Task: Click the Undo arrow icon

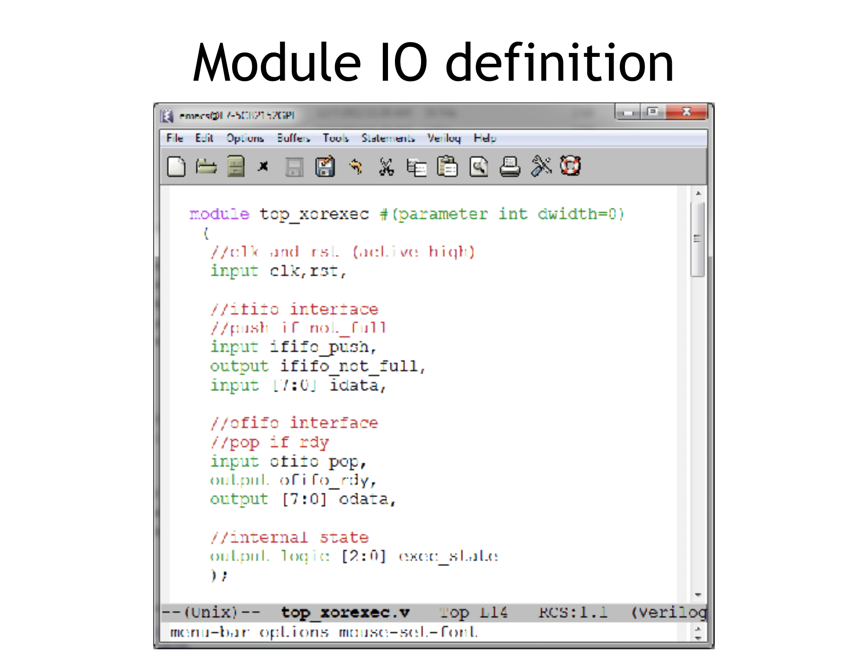Action: [x=356, y=166]
